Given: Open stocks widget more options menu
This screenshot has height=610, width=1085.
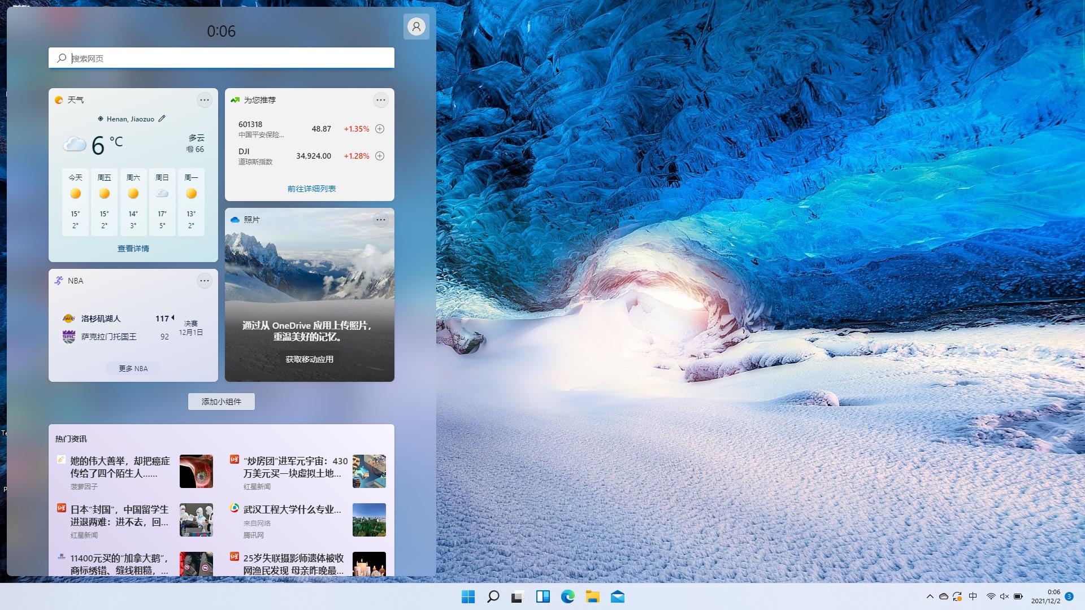Looking at the screenshot, I should tap(380, 100).
